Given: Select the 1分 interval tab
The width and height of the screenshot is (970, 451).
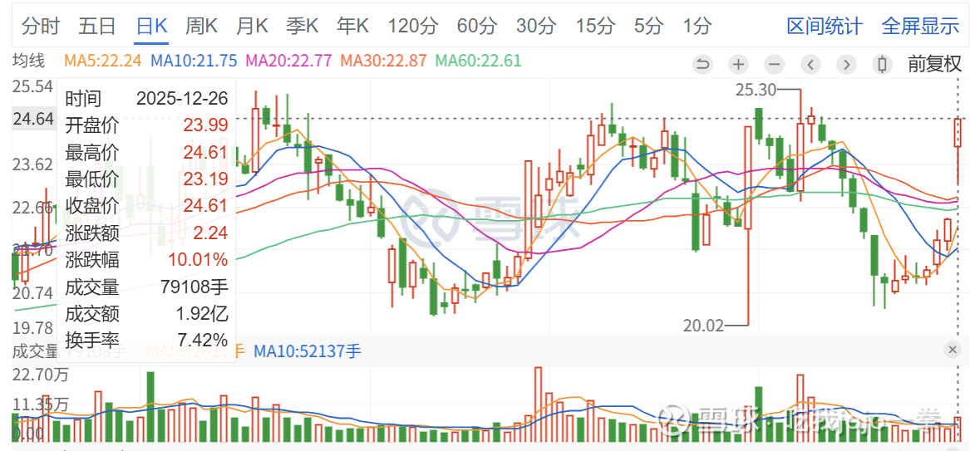Looking at the screenshot, I should [x=697, y=26].
